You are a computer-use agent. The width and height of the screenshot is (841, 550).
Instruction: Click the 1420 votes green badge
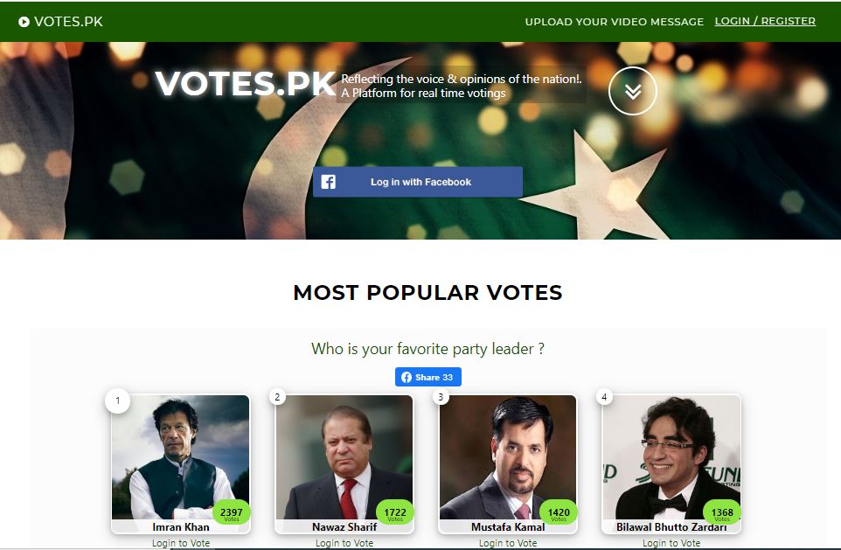[x=559, y=513]
